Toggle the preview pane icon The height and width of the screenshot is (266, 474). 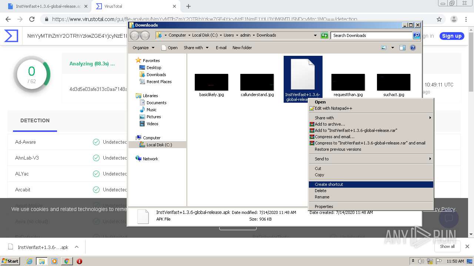pos(403,48)
